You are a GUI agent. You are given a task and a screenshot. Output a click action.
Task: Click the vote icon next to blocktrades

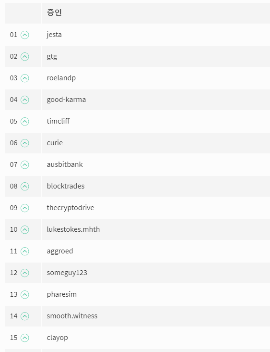(x=24, y=186)
